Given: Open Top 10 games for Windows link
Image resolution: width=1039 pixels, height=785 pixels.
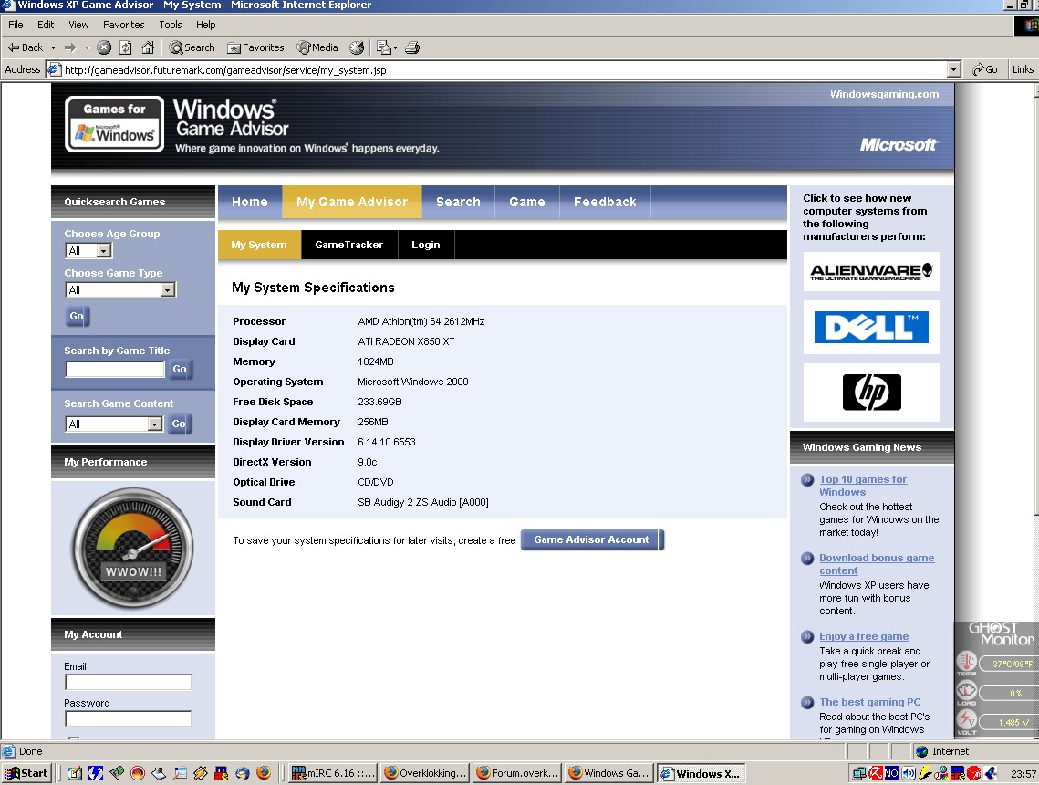Looking at the screenshot, I should (863, 486).
